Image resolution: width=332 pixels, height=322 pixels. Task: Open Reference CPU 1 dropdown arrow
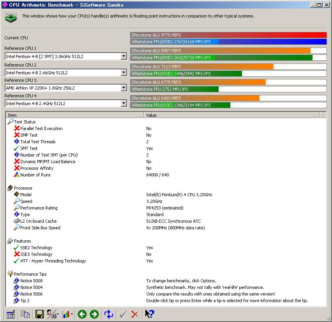(x=124, y=56)
